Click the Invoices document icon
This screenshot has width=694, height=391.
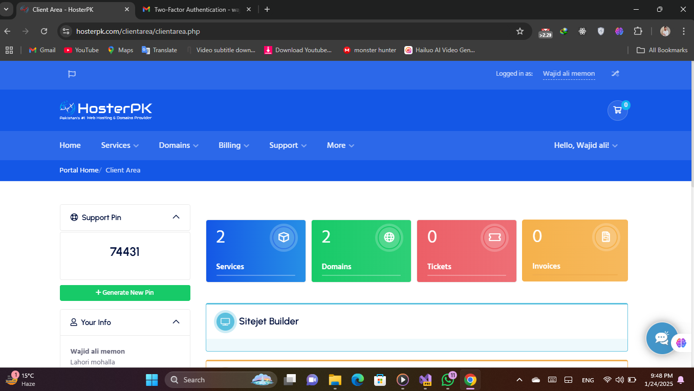(606, 237)
